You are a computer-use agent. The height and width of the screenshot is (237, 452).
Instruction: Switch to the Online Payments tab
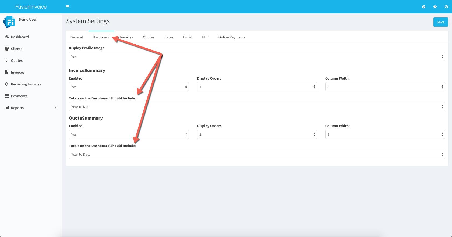click(x=232, y=37)
